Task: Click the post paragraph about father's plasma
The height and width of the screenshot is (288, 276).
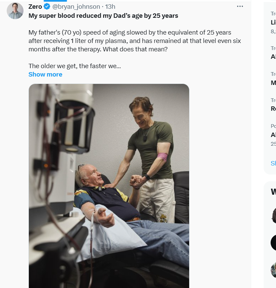Action: [x=134, y=41]
